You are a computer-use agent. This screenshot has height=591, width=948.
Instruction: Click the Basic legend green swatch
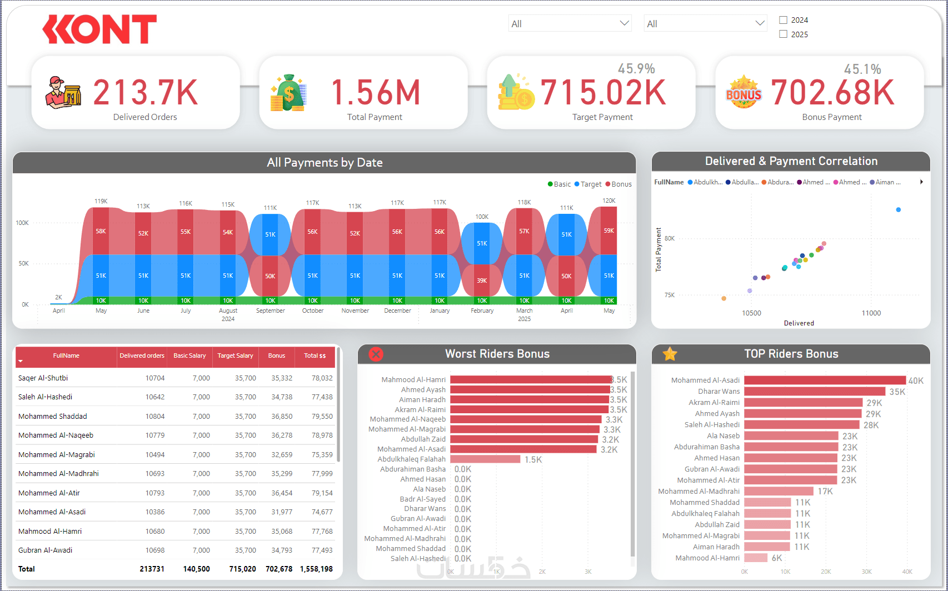click(x=550, y=184)
